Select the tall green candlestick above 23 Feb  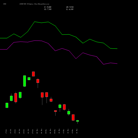click(25, 81)
